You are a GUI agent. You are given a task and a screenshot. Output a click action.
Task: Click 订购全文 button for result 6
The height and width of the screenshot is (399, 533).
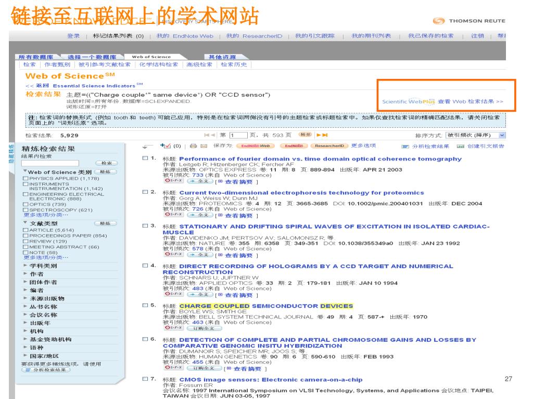tap(204, 368)
